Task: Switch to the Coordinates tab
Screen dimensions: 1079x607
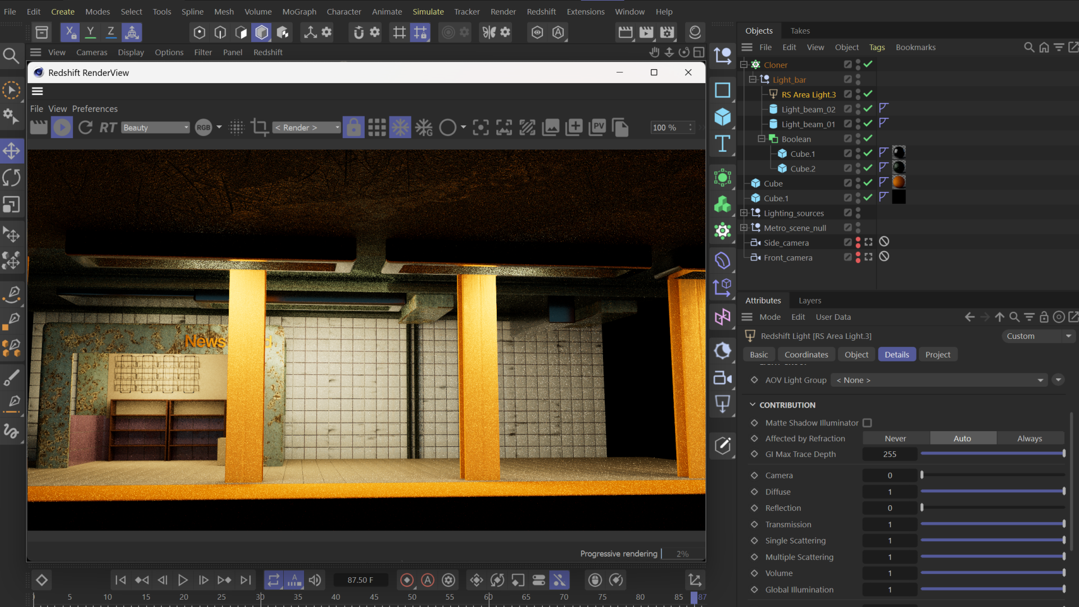Action: [x=806, y=355]
